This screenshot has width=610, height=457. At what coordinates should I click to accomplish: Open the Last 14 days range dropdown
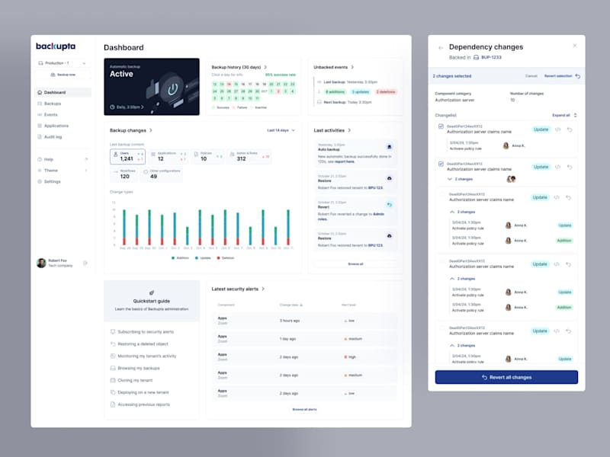(x=281, y=130)
